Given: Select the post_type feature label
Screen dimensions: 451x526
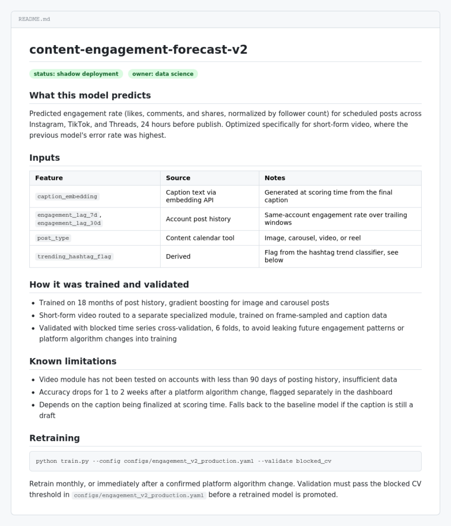Looking at the screenshot, I should 53,238.
